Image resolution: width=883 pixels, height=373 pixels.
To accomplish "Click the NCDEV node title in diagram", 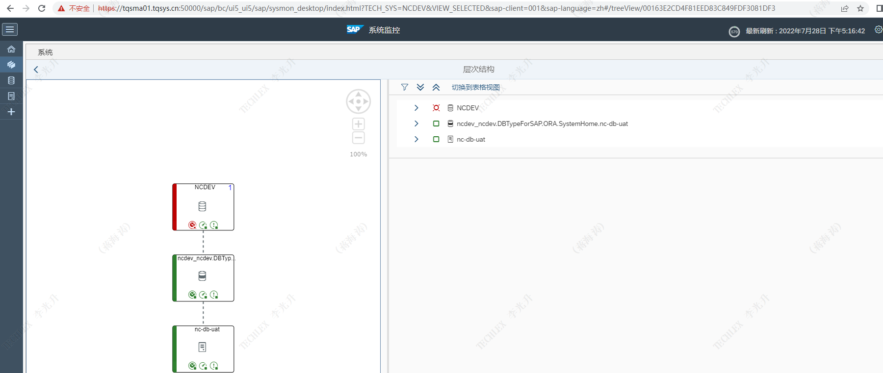I will (x=205, y=187).
